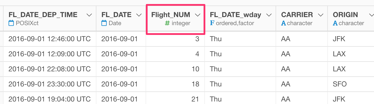Click the blue A icon under ORIGIN
Screen dimensions: 374x104
coord(335,23)
